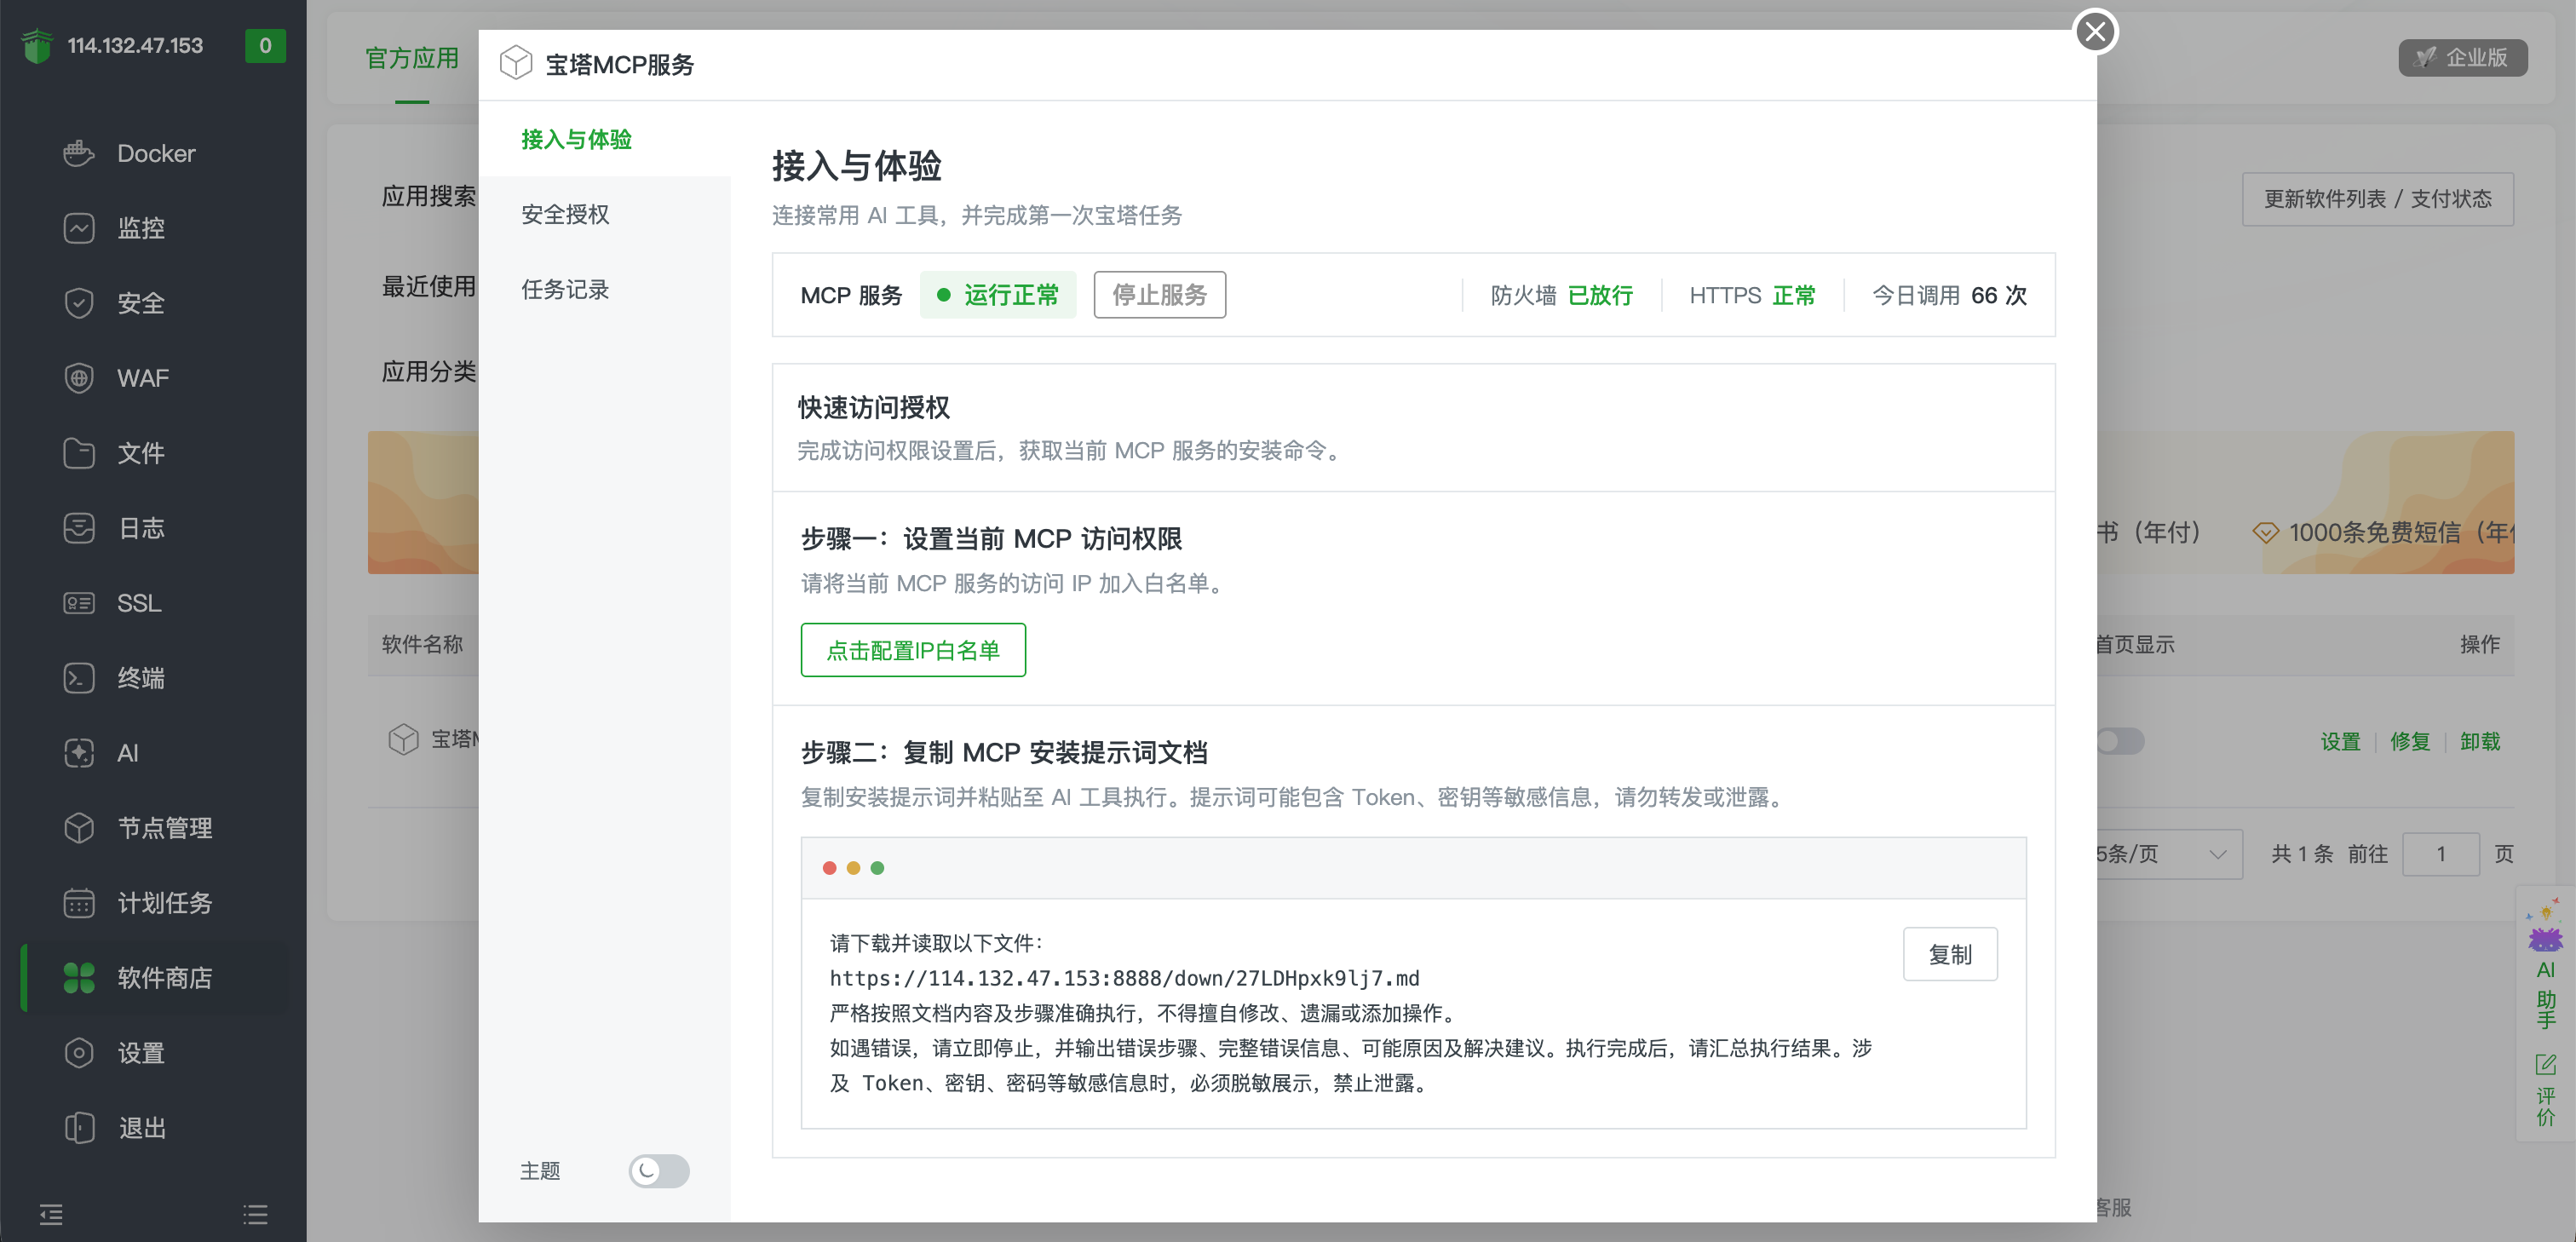Screen dimensions: 2576x1242
Task: Click the server IP 114.132.47.153 label
Action: pyautogui.click(x=135, y=45)
